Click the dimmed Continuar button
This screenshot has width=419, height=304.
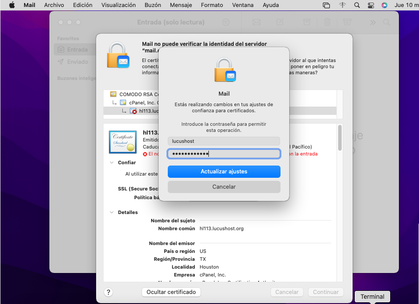coord(326,292)
